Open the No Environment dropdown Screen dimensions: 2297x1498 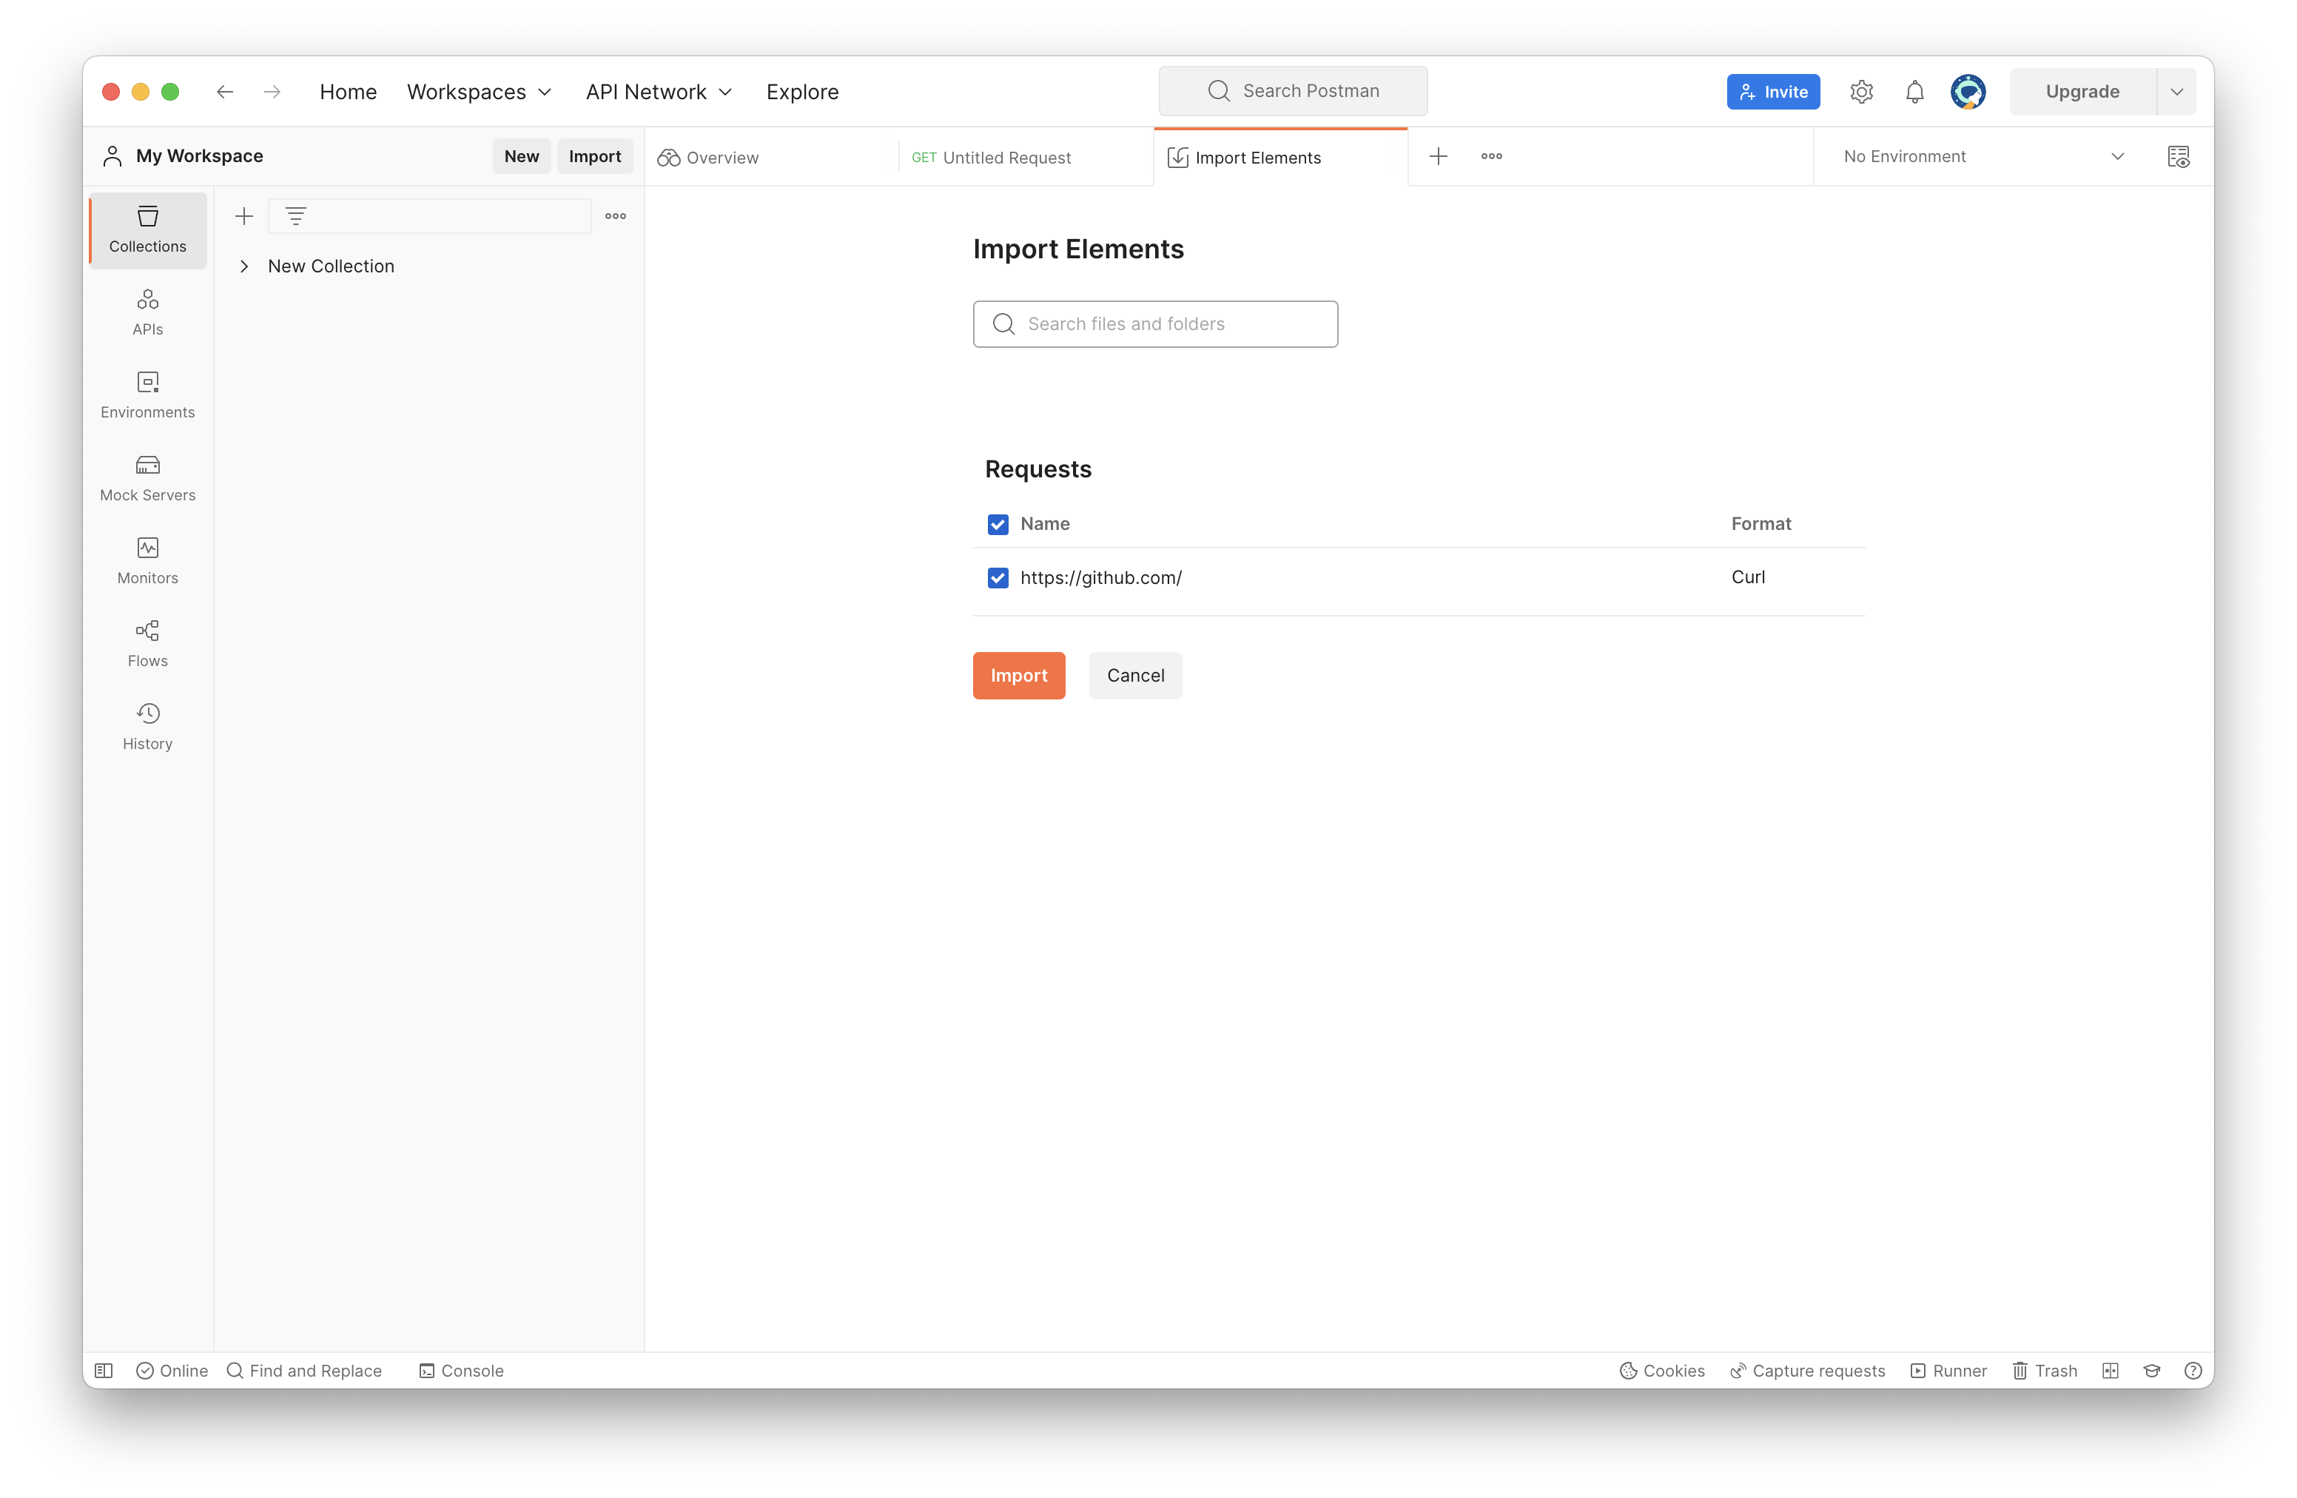pos(1982,156)
